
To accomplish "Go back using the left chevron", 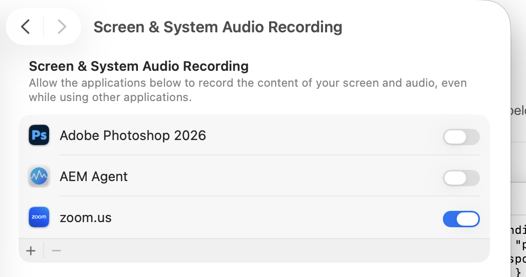I will [x=26, y=27].
